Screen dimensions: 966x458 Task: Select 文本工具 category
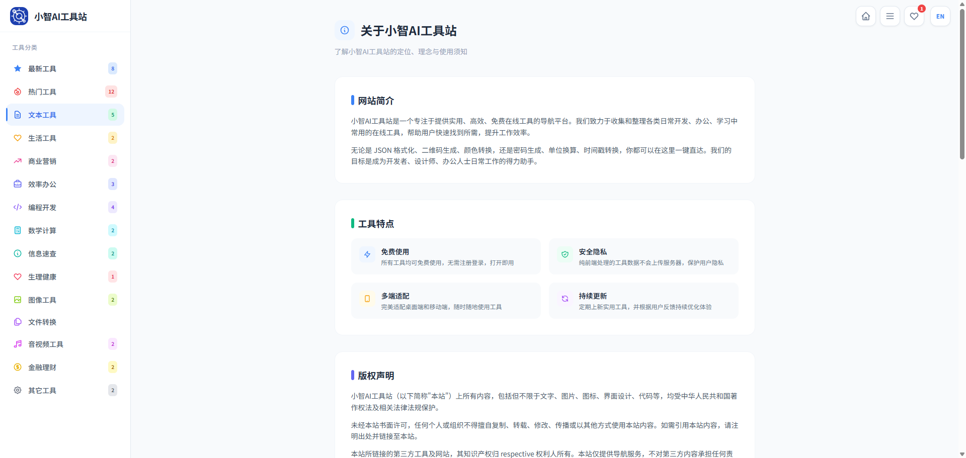pyautogui.click(x=65, y=115)
